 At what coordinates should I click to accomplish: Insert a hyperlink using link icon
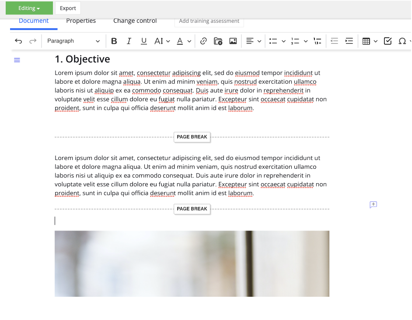pos(203,41)
